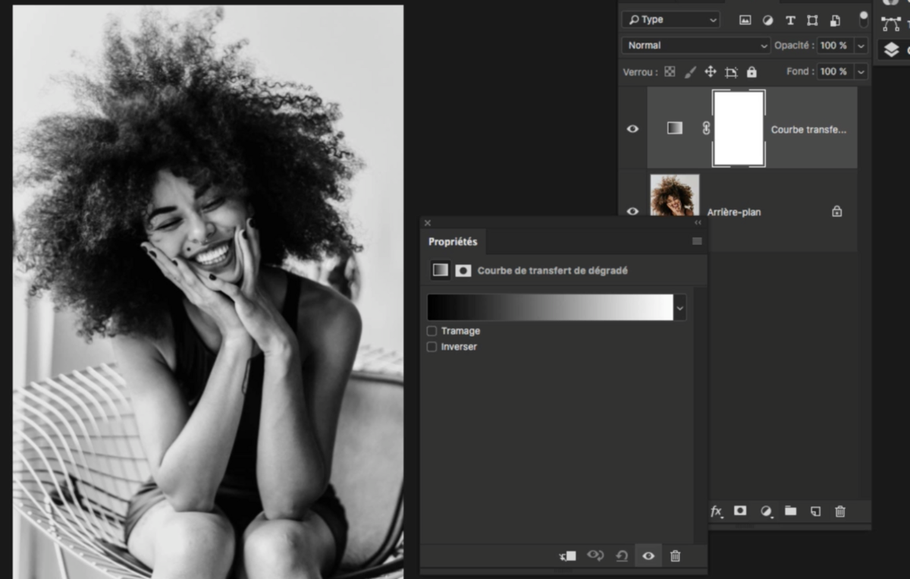Click the black-to-white gradient bar
The height and width of the screenshot is (579, 910).
550,307
